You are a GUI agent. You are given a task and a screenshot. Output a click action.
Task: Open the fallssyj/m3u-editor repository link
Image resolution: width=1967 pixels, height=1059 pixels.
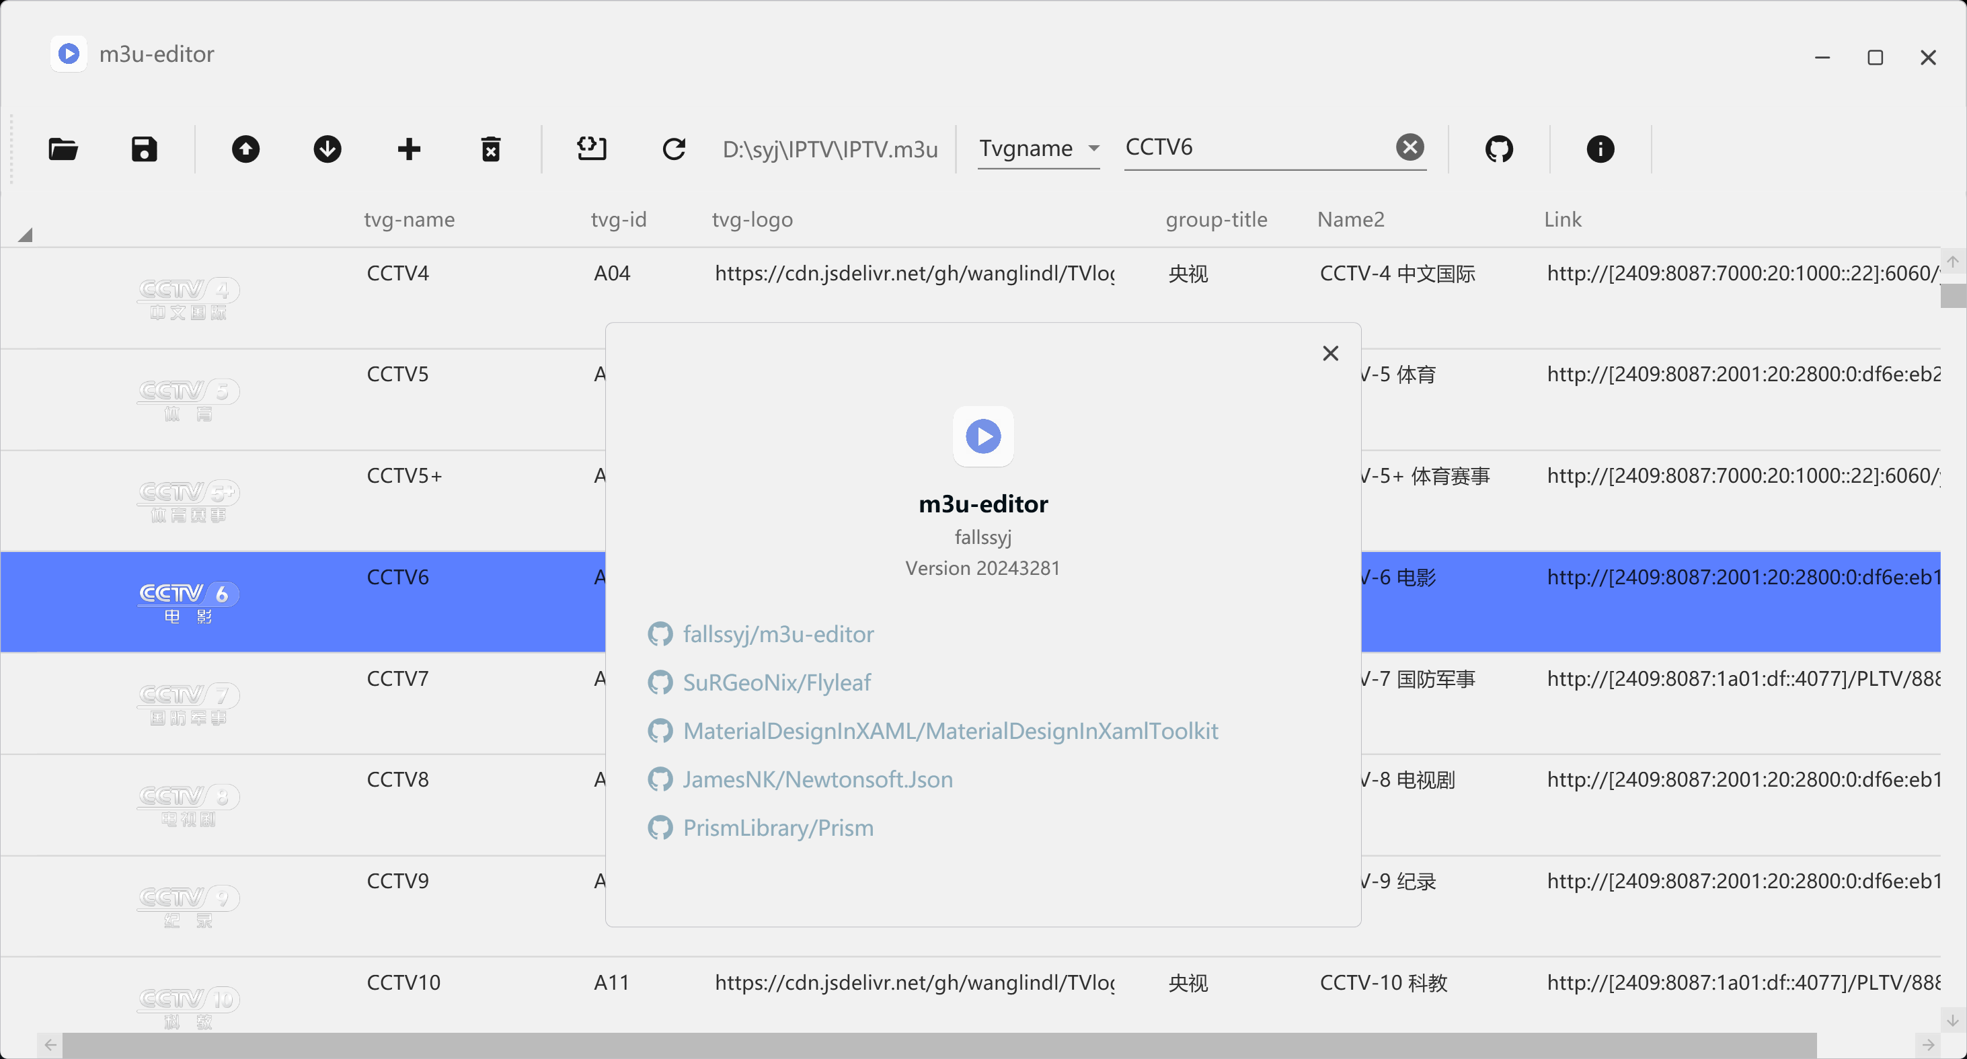(777, 635)
